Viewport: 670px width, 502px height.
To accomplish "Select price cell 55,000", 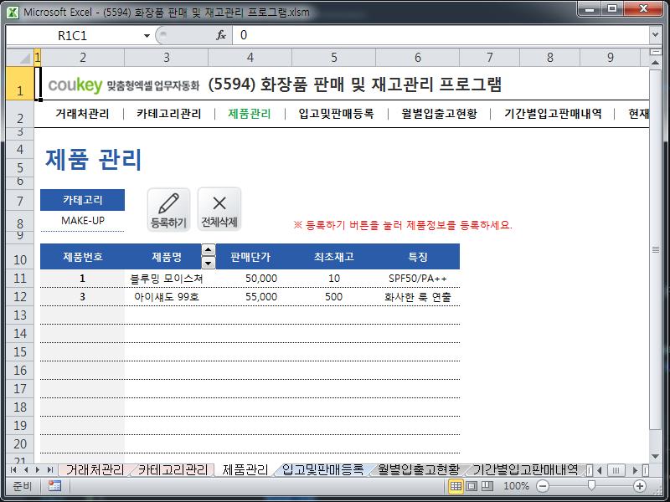I will click(x=250, y=297).
